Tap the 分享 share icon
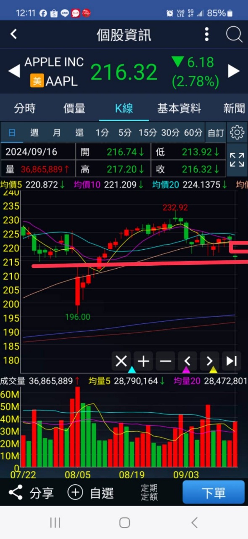 [x=16, y=492]
